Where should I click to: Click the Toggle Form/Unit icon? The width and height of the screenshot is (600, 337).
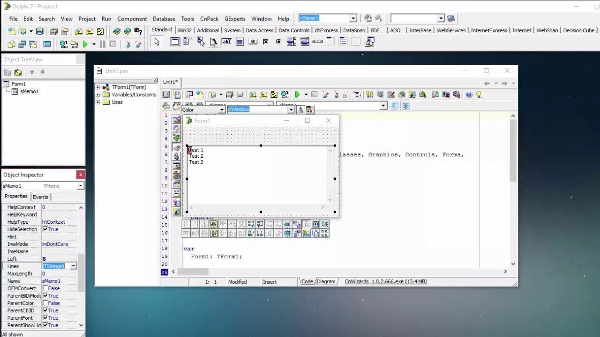(x=33, y=44)
